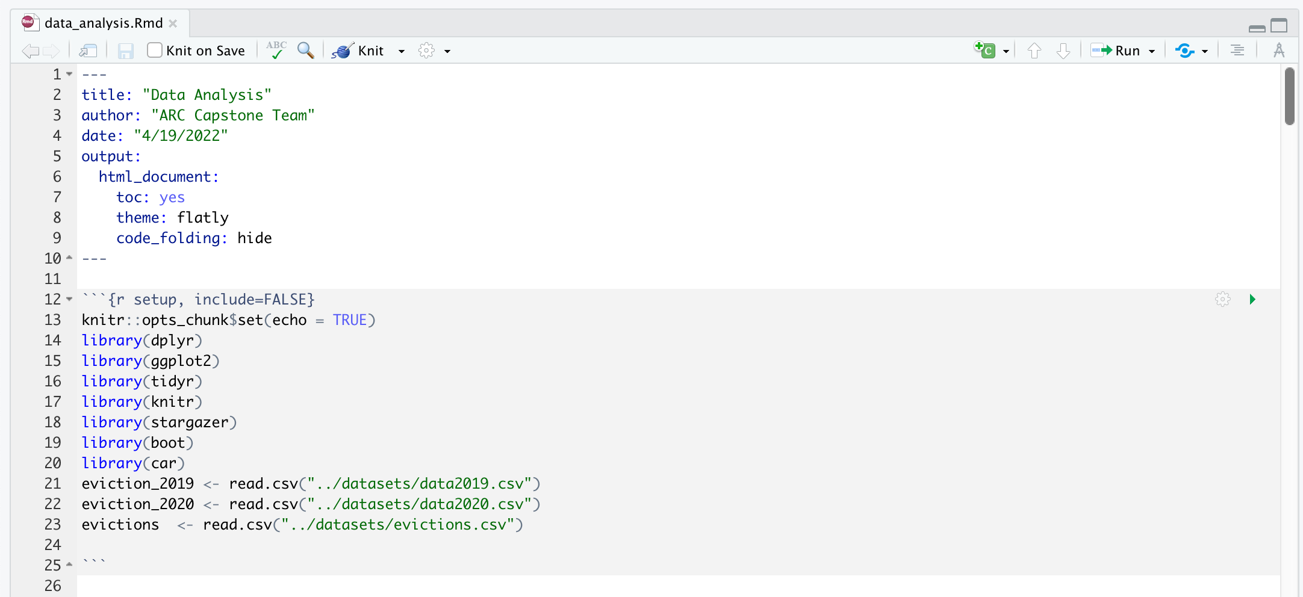Image resolution: width=1303 pixels, height=597 pixels.
Task: Collapse setup chunk at line 12
Action: coord(69,299)
